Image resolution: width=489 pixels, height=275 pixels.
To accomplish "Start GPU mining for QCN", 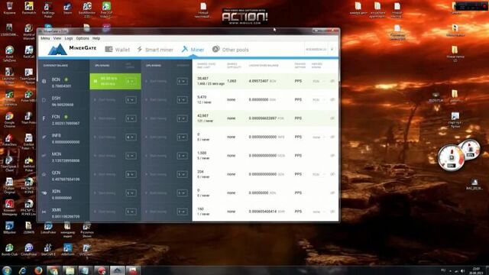I will (x=156, y=174).
